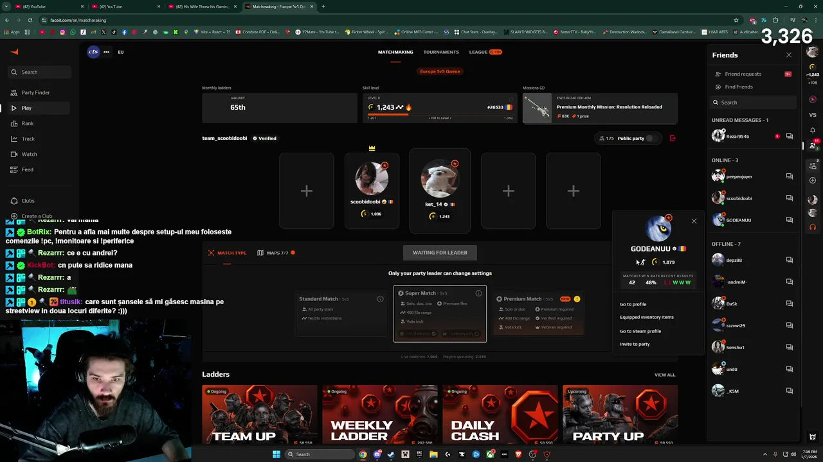Choose Go to Steam profile
The image size is (823, 462).
tap(640, 331)
